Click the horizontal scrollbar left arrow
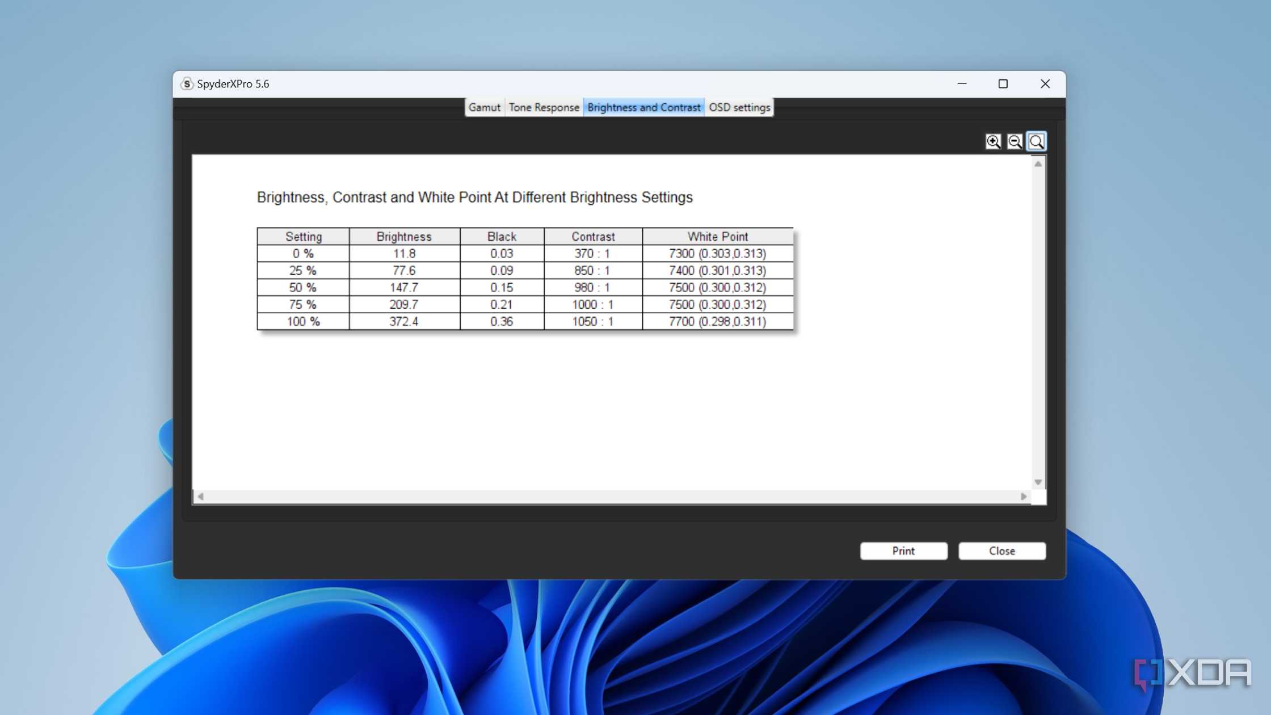The image size is (1271, 715). click(x=200, y=497)
